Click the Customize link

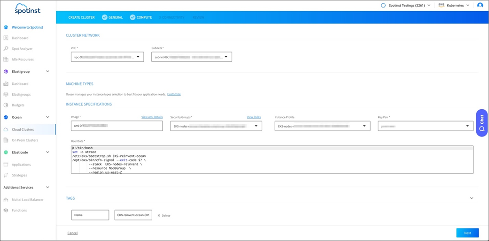click(174, 94)
